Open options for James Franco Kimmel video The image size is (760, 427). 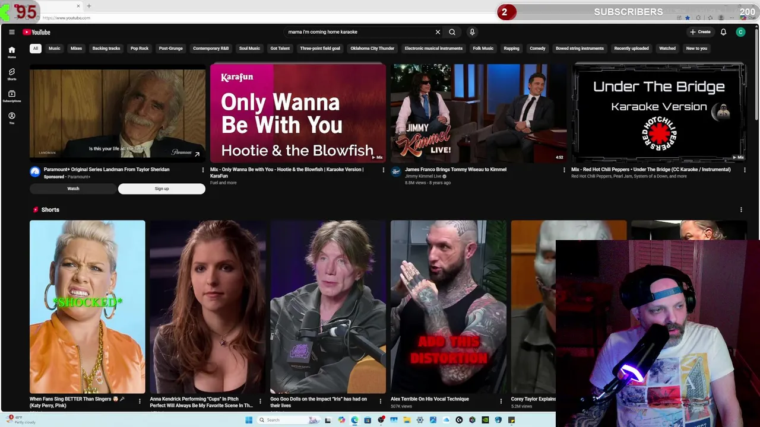[x=564, y=170]
